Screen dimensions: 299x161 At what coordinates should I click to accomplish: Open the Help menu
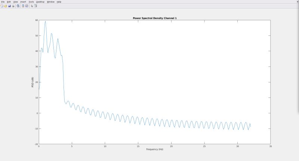[x=59, y=2]
